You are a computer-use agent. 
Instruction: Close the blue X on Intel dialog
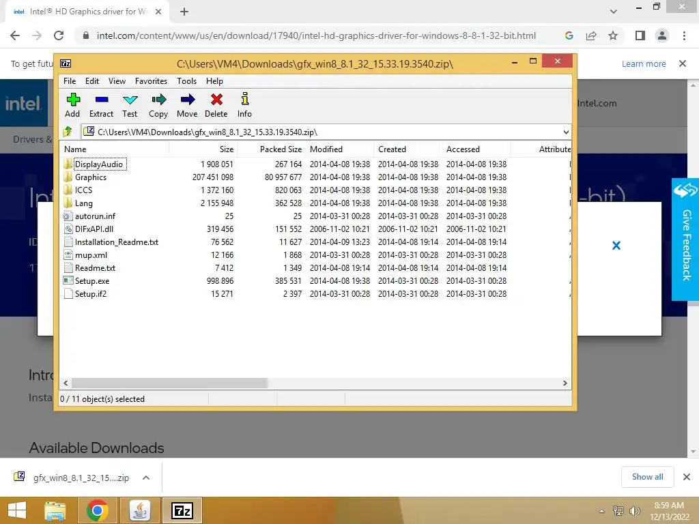(616, 246)
